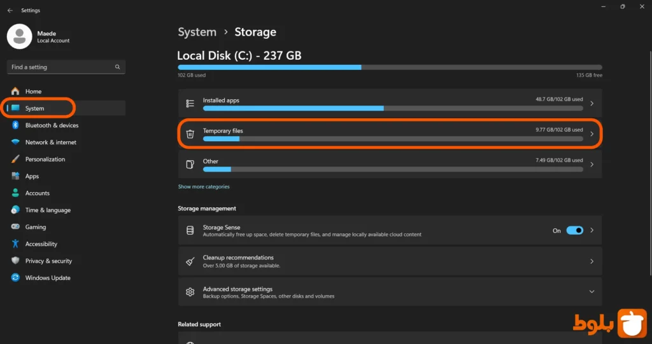This screenshot has height=344, width=652.
Task: Click System in the breadcrumb header
Action: pyautogui.click(x=197, y=32)
